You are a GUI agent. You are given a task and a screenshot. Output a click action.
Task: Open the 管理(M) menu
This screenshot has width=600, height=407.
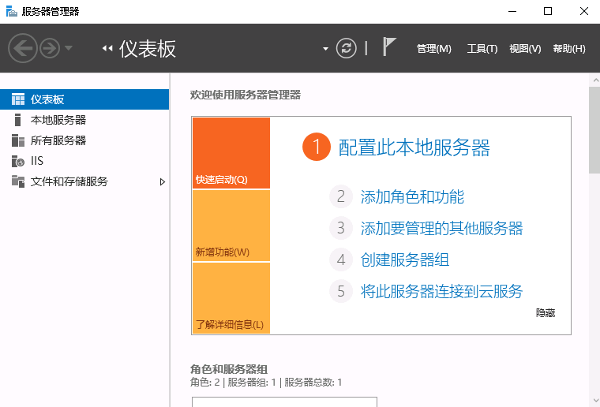click(433, 49)
